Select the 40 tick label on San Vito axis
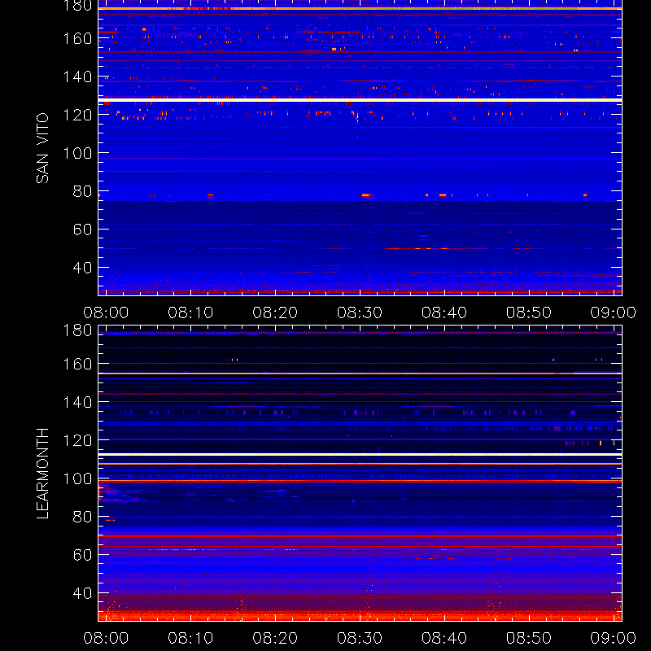651x651 pixels. (83, 268)
